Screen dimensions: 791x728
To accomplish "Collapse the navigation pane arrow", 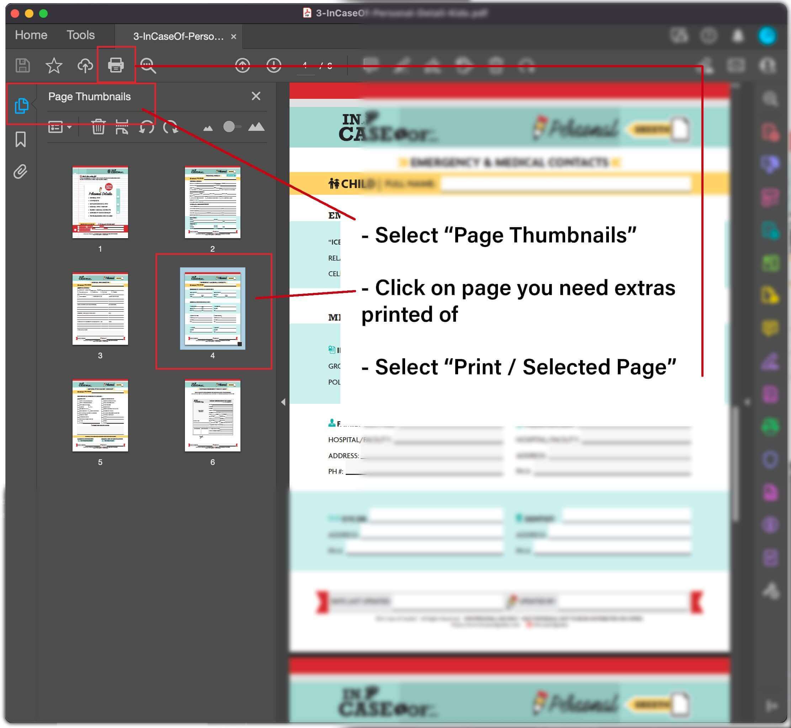I will tap(283, 402).
